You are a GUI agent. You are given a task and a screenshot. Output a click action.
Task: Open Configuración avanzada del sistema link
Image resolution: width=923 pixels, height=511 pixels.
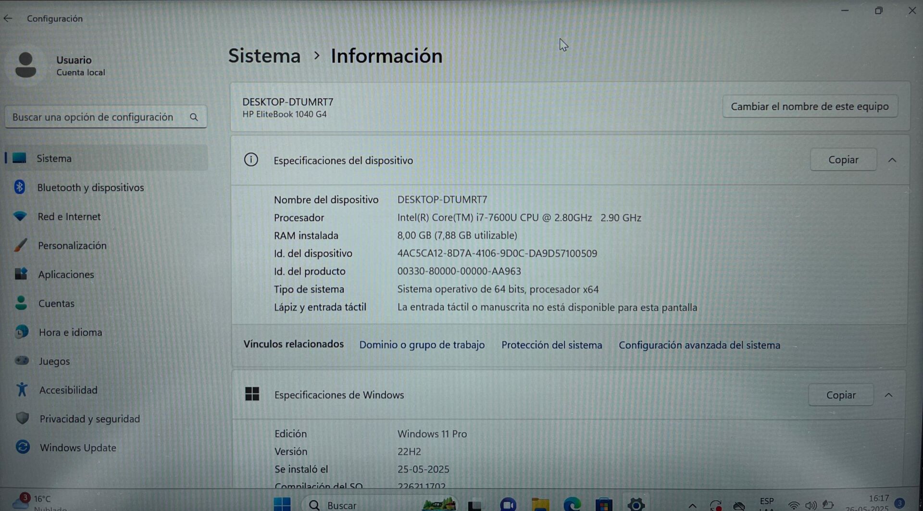click(699, 345)
